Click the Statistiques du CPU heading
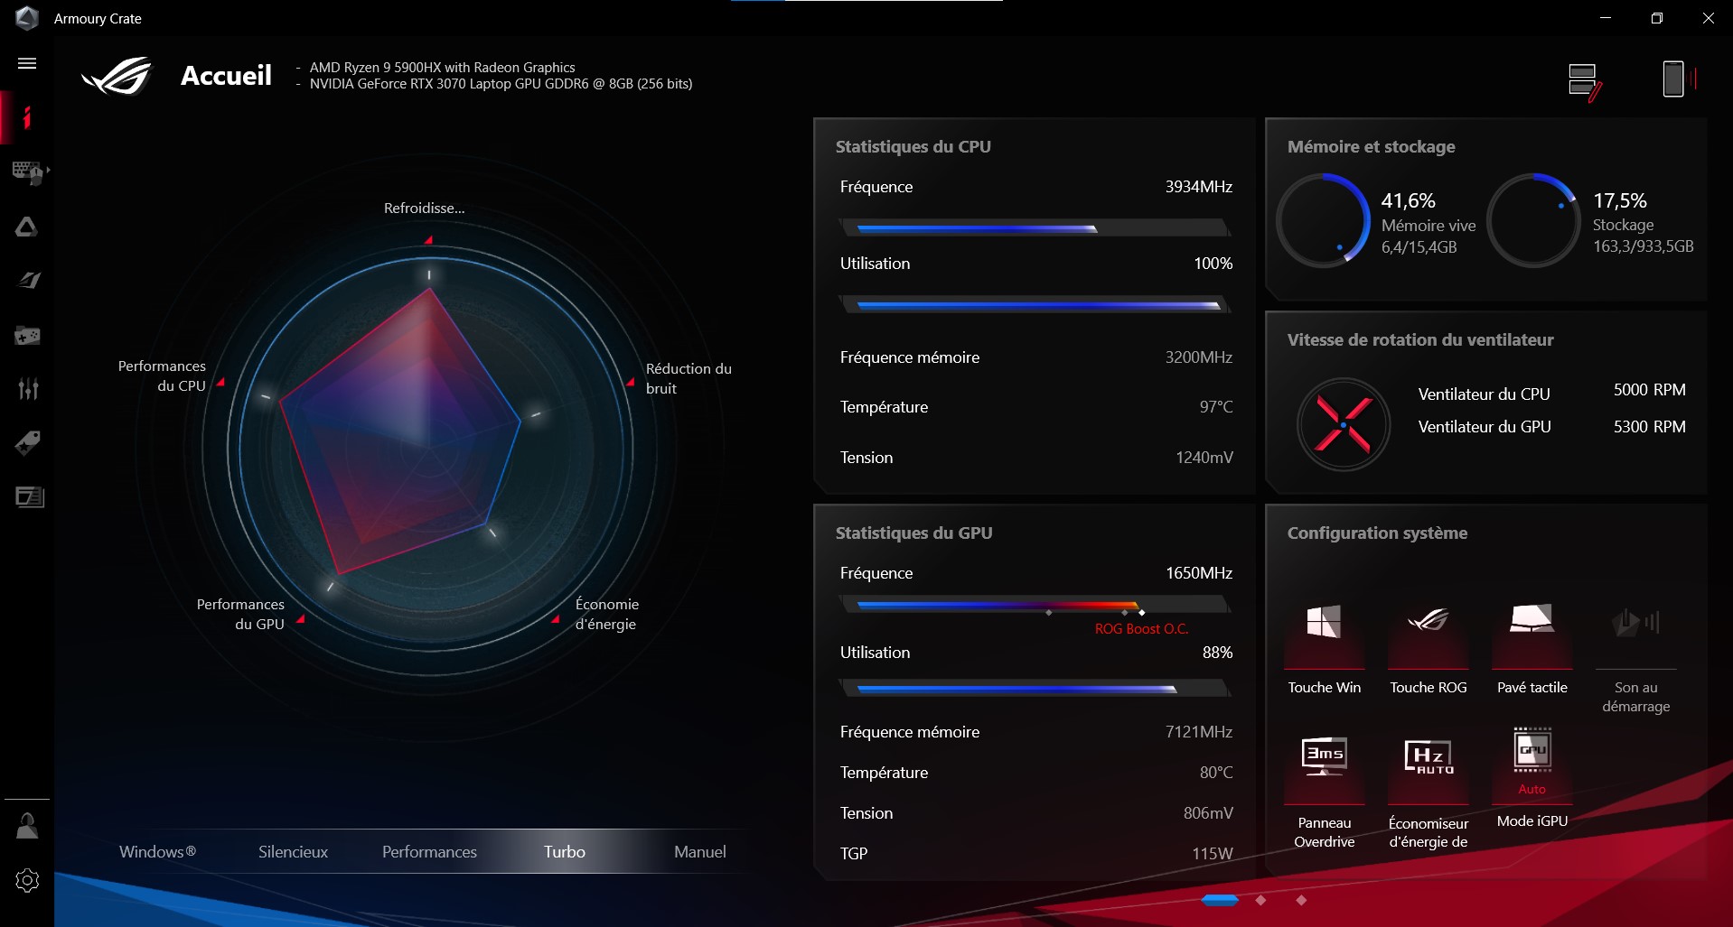This screenshot has height=927, width=1733. click(913, 146)
